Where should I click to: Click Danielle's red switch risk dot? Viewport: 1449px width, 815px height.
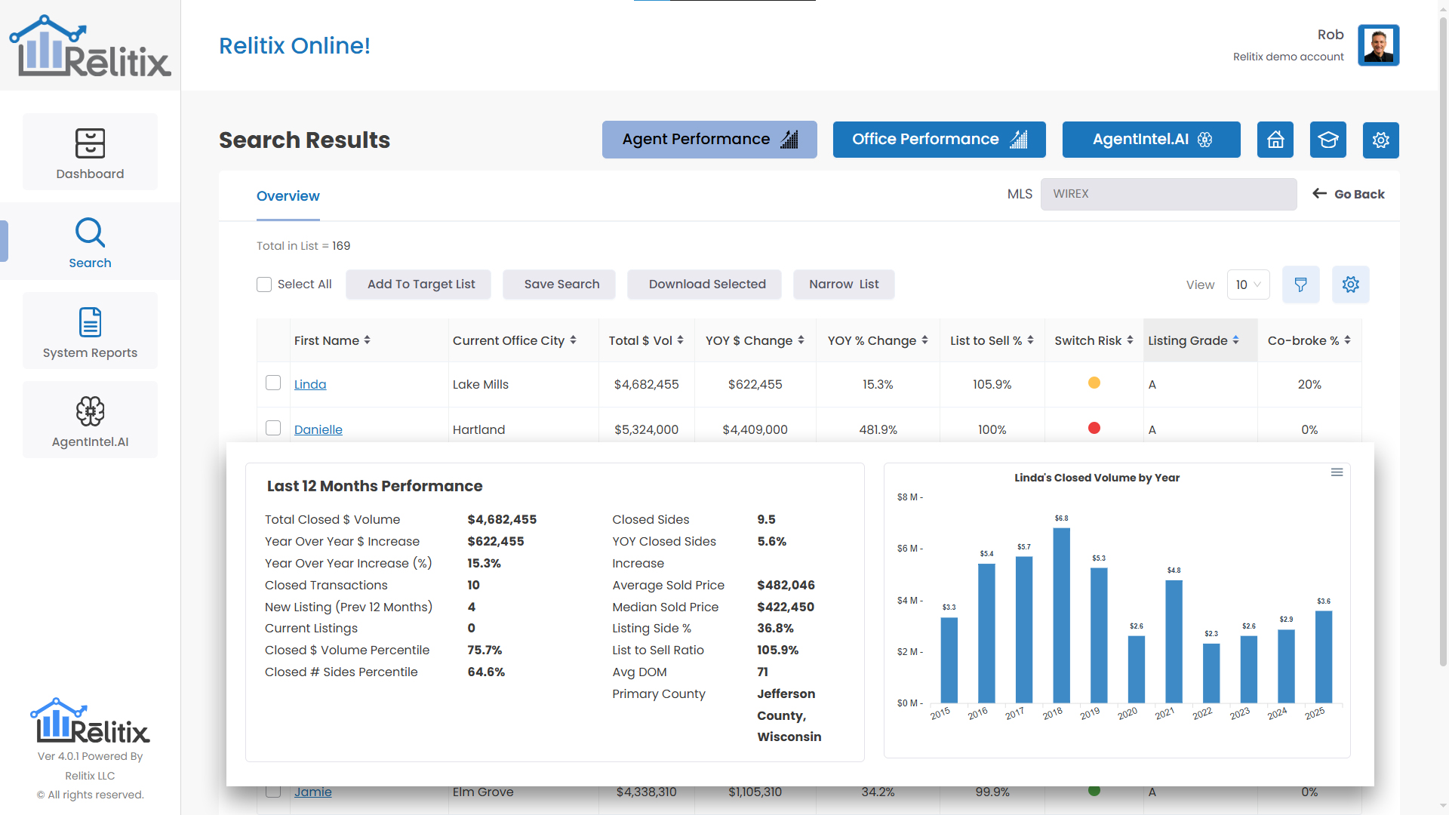(1094, 428)
